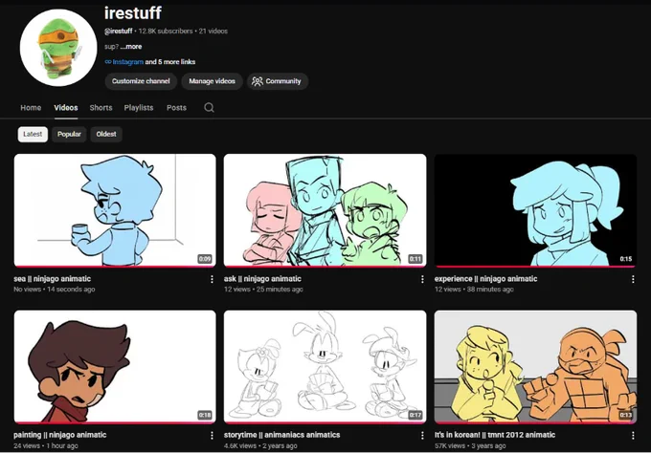
Task: Open the tmnt 2012 animatic thumbnail
Action: click(x=535, y=367)
